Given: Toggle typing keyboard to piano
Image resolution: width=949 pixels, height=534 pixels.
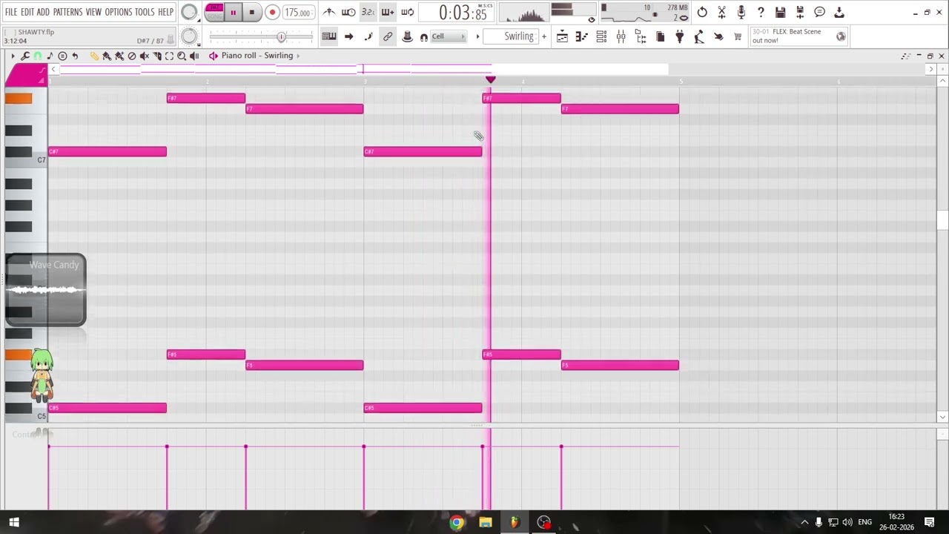Looking at the screenshot, I should point(329,36).
